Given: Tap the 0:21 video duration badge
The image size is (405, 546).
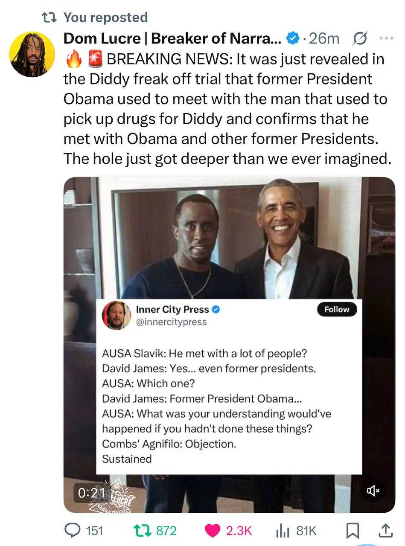Looking at the screenshot, I should 92,493.
